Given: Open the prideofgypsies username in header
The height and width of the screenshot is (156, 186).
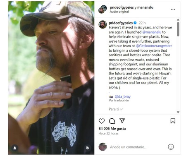Looking at the screenshot, I should point(122,7).
